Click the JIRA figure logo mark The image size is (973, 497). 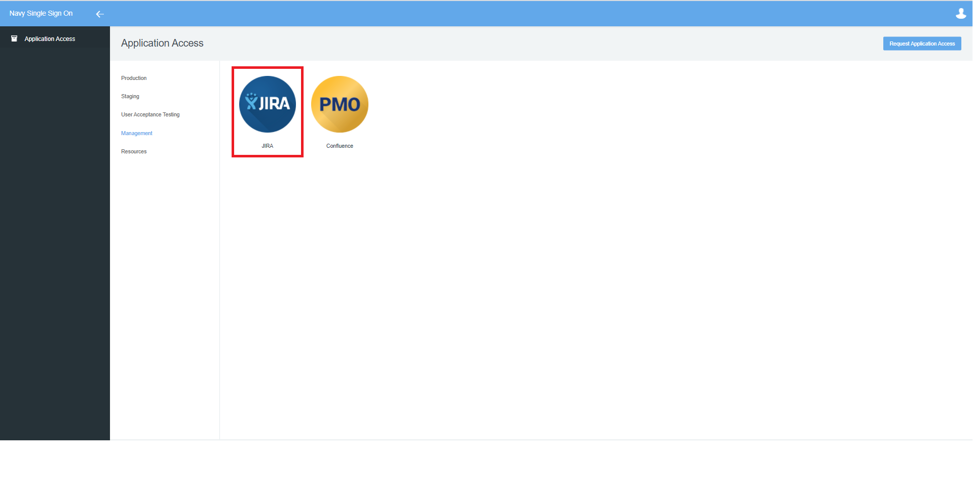click(x=251, y=102)
